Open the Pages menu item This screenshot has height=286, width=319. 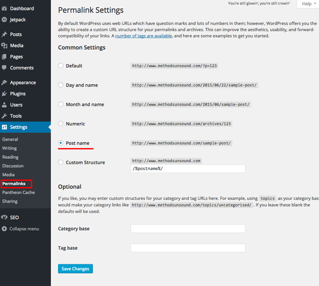(x=16, y=57)
